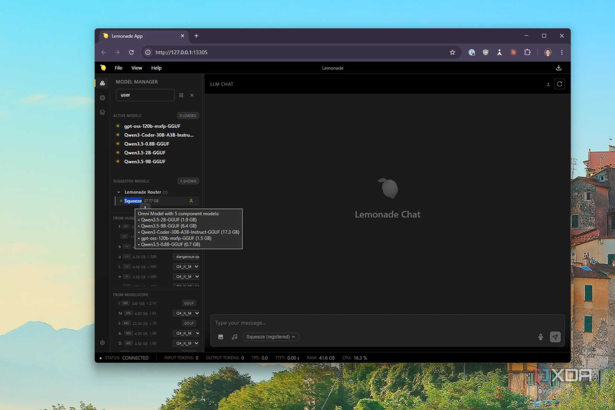Image resolution: width=615 pixels, height=410 pixels.
Task: Open the Squeeze (registered) model dropdown
Action: 271,337
